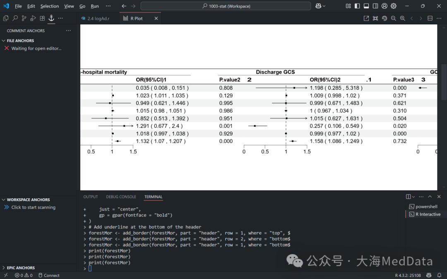Screen dimensions: 447x279
Task: Maximize the terminal panel with the up chevron
Action: [430, 197]
